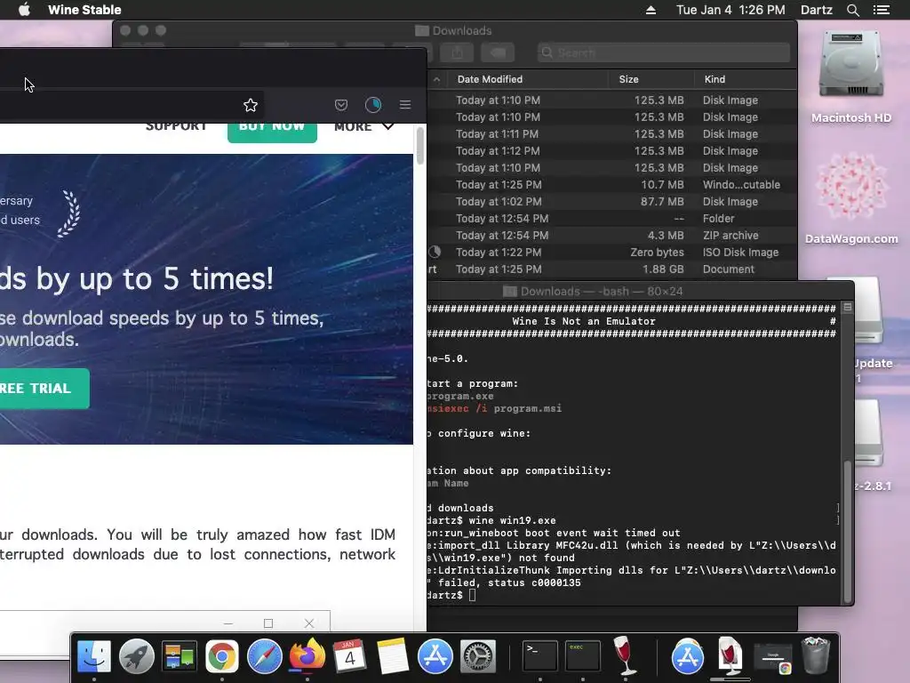
Task: Click the webpage vertical scrollbar in Firefox
Action: 419,147
